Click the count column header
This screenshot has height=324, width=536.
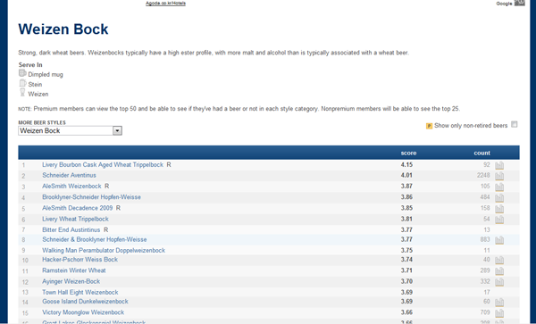point(482,153)
